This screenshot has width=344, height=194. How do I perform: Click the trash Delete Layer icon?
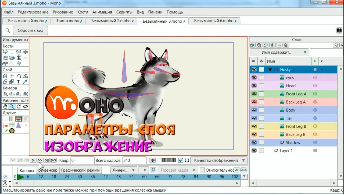tap(273, 45)
